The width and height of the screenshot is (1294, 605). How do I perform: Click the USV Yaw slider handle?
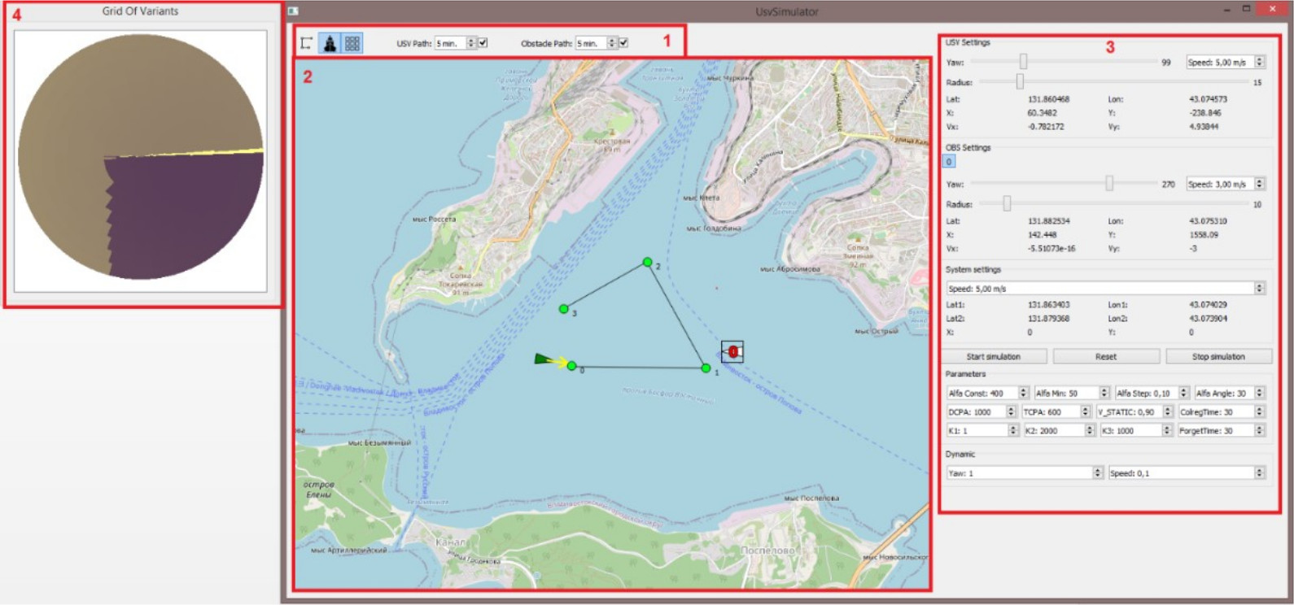(1023, 62)
